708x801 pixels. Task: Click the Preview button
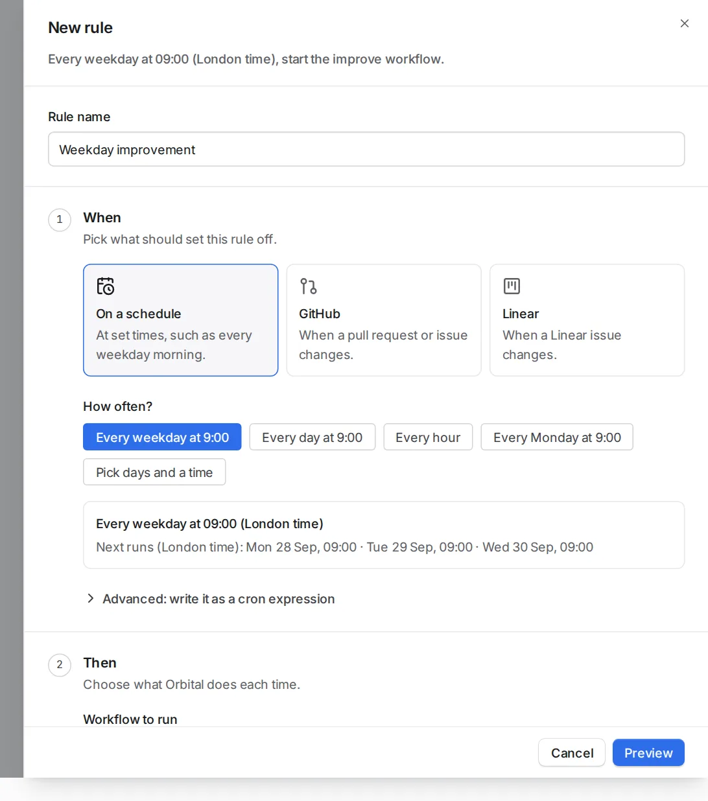pos(648,752)
